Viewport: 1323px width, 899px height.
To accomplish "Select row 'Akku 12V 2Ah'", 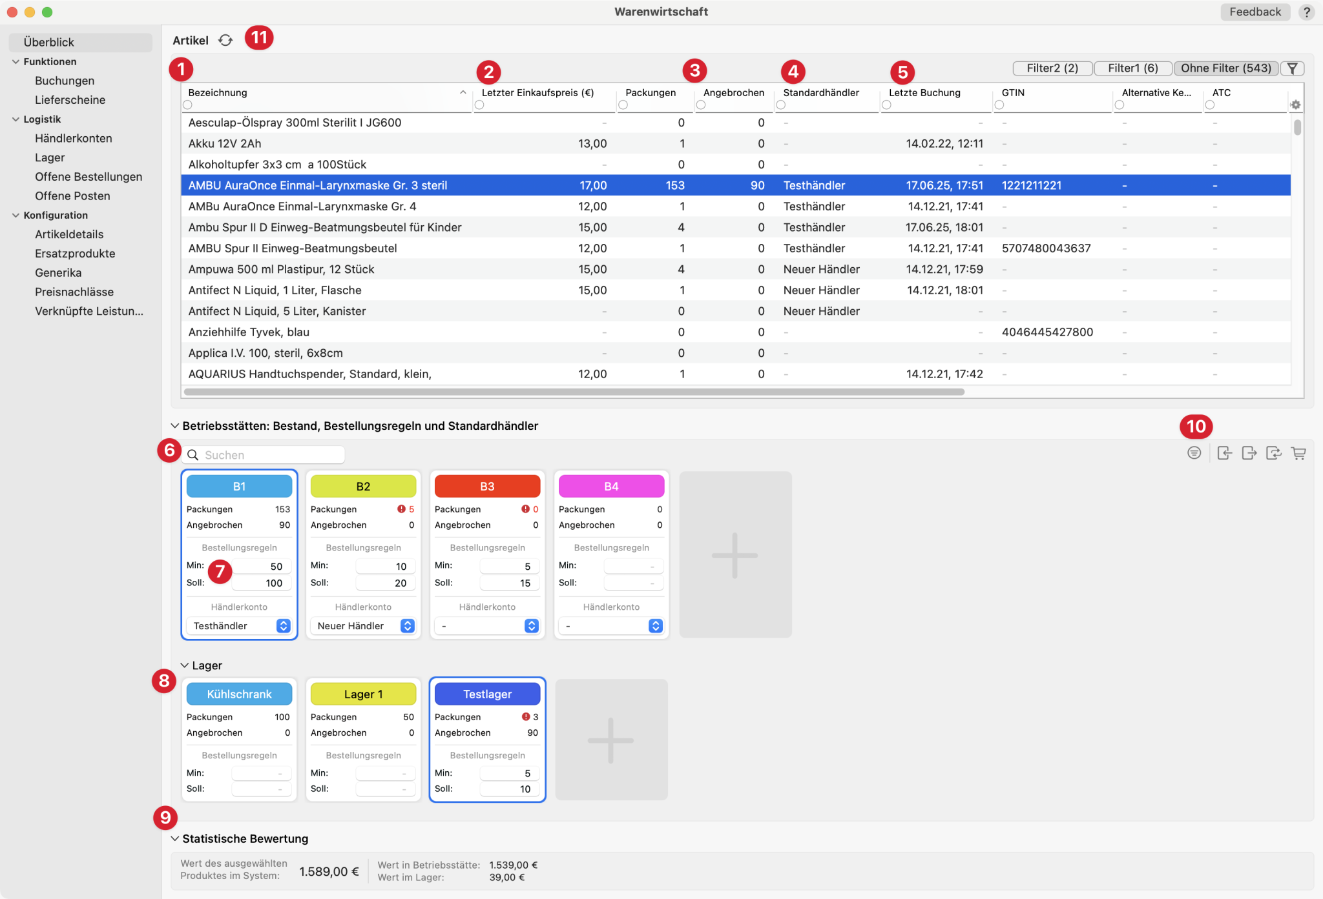I will (x=736, y=143).
